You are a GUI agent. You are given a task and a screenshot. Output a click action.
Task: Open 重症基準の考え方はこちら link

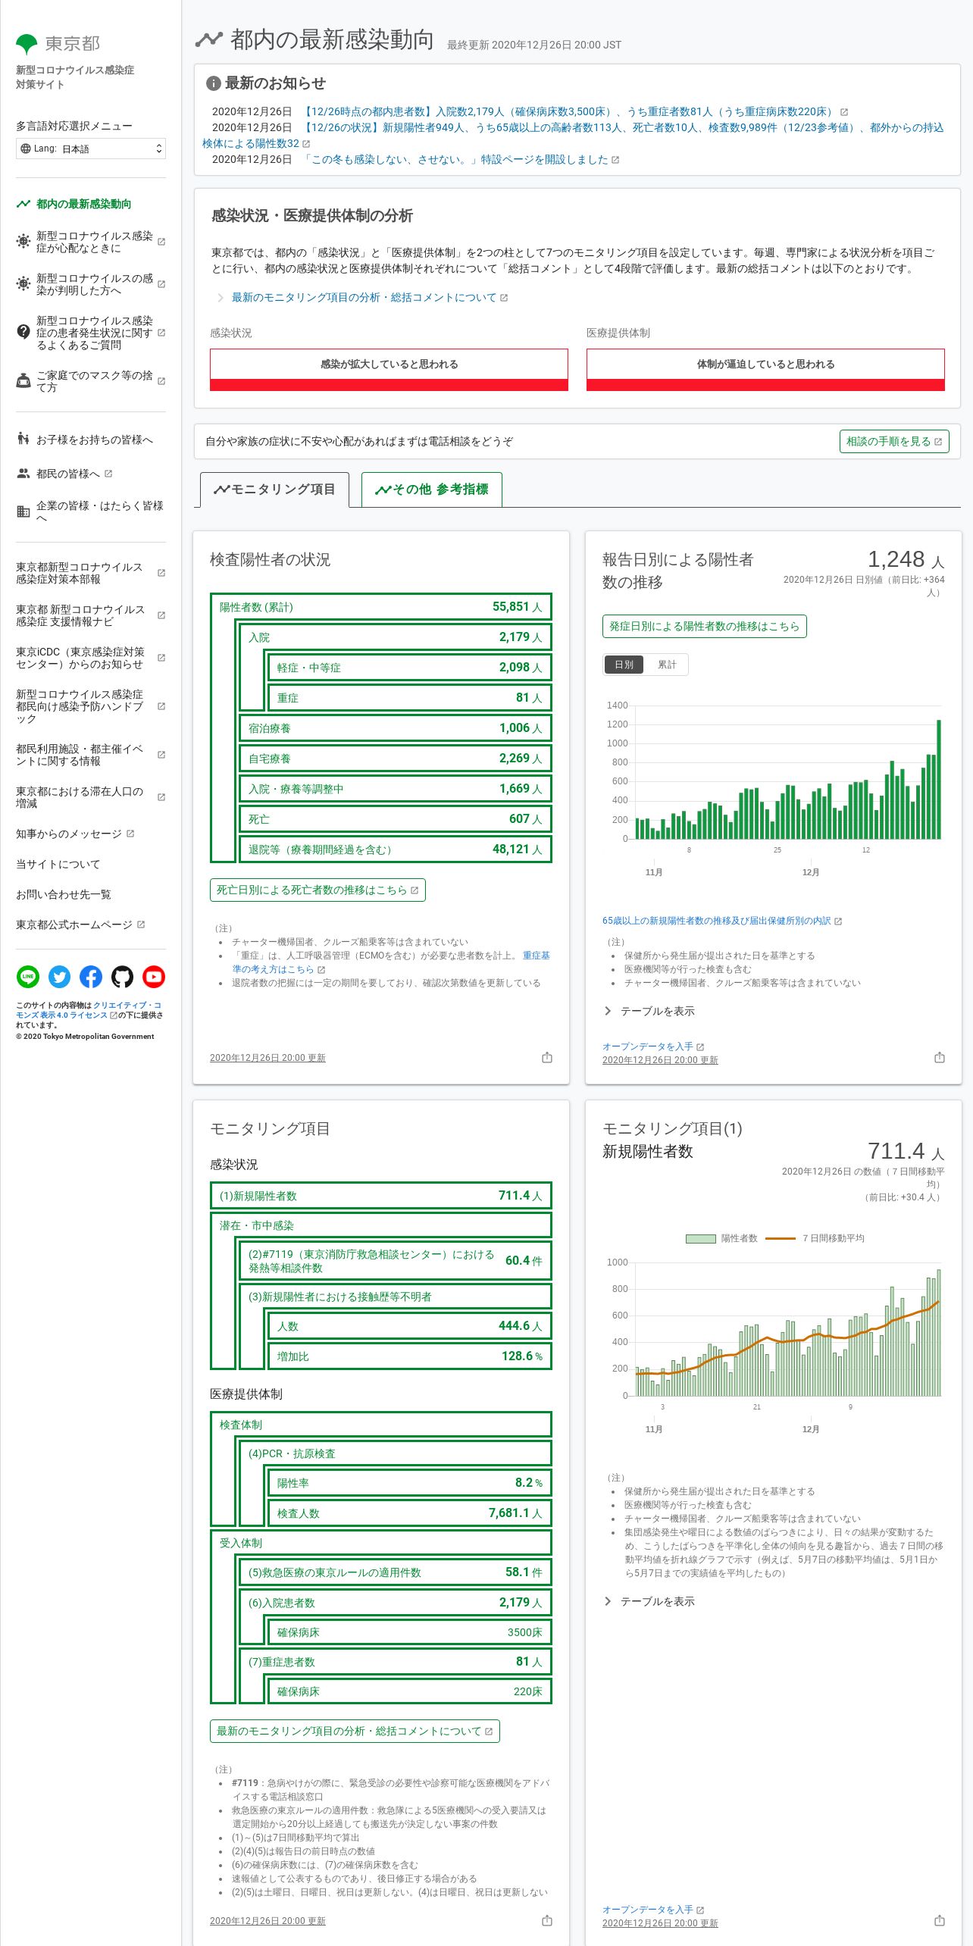tap(391, 962)
